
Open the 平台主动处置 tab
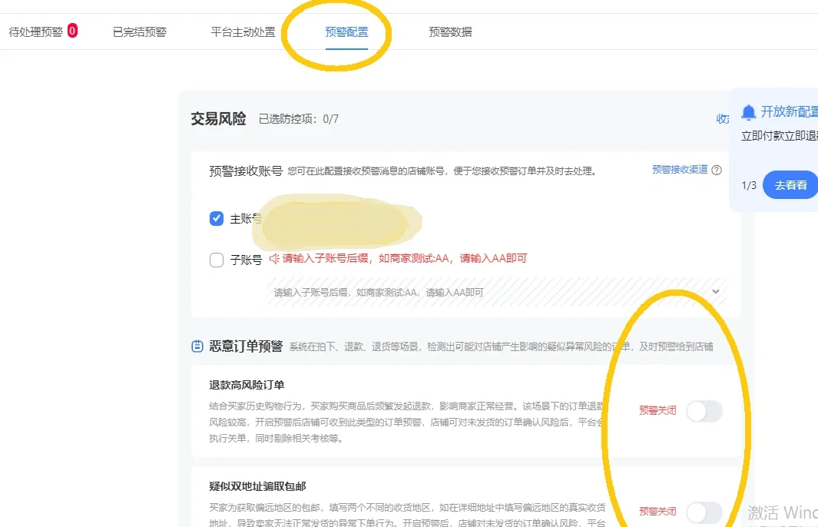pos(243,31)
